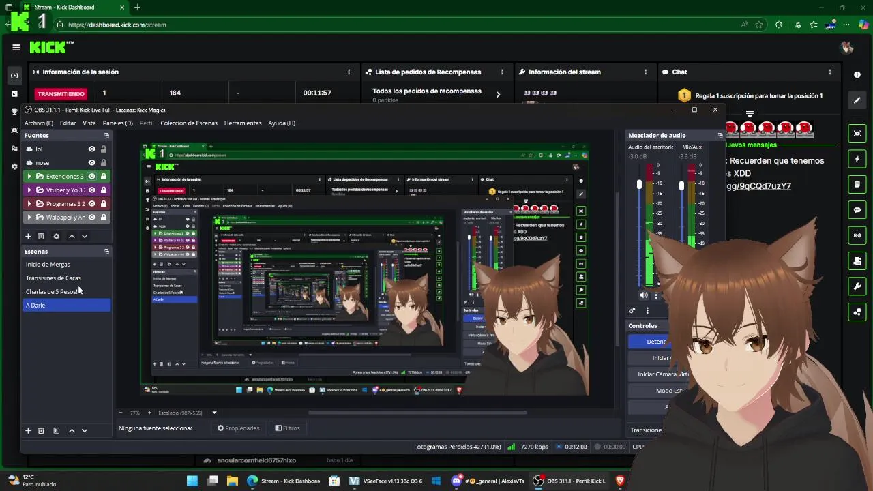
Task: Select the Inicio de Mergas scene
Action: pyautogui.click(x=66, y=265)
